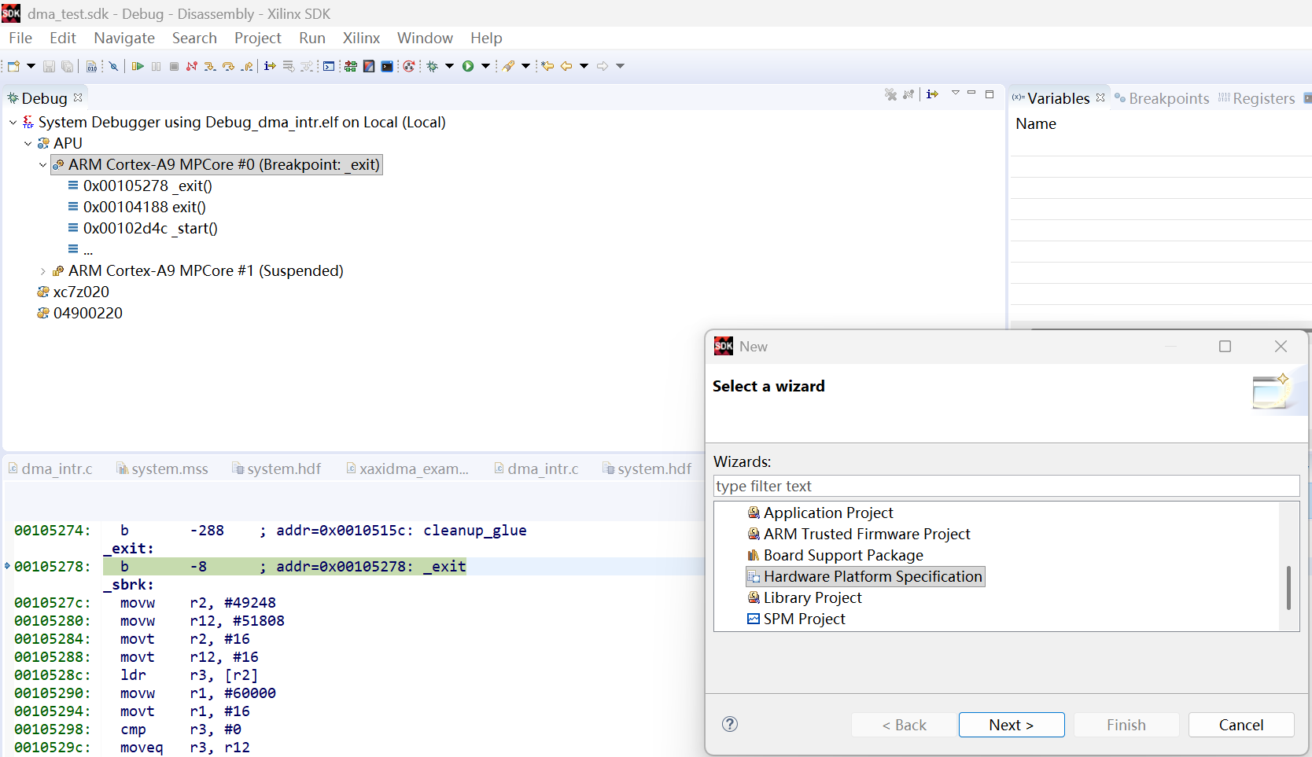
Task: Select Library Project wizard
Action: point(813,597)
